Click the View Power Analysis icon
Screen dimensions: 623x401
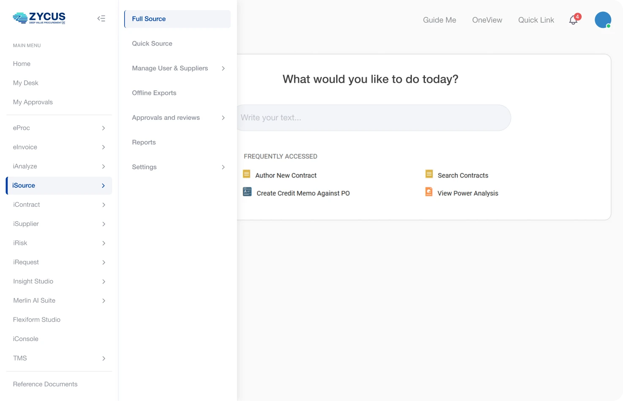(x=429, y=192)
